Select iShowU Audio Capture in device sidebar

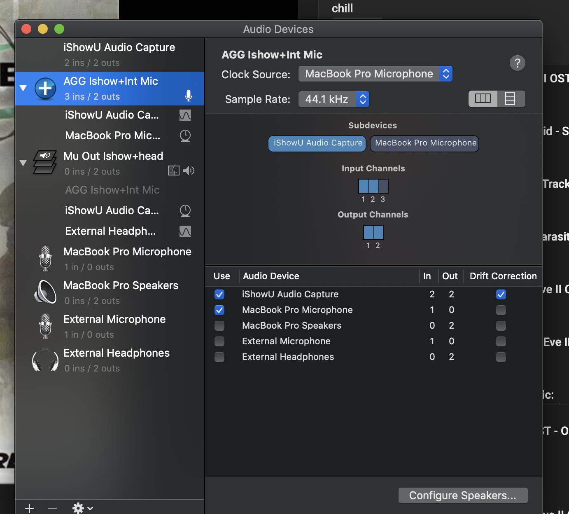coord(110,55)
